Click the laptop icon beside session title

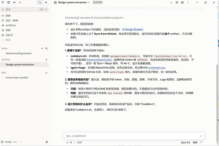click(55, 2)
